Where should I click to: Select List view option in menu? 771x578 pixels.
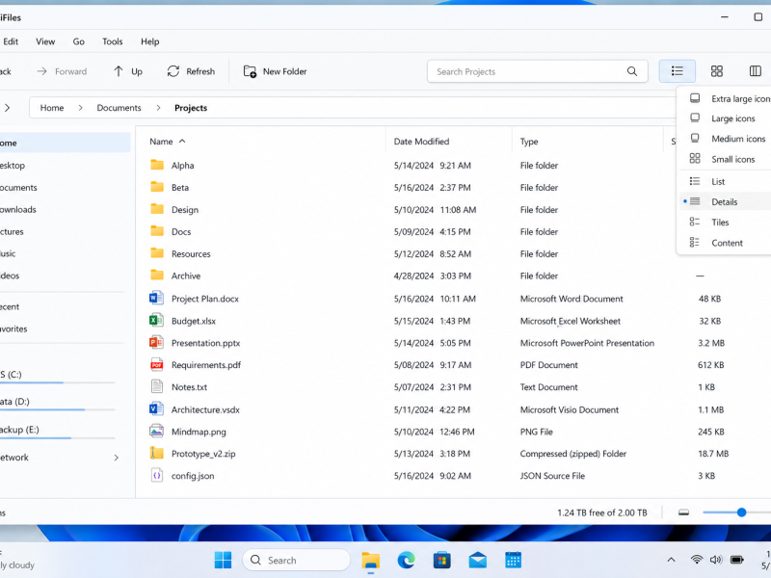click(718, 181)
